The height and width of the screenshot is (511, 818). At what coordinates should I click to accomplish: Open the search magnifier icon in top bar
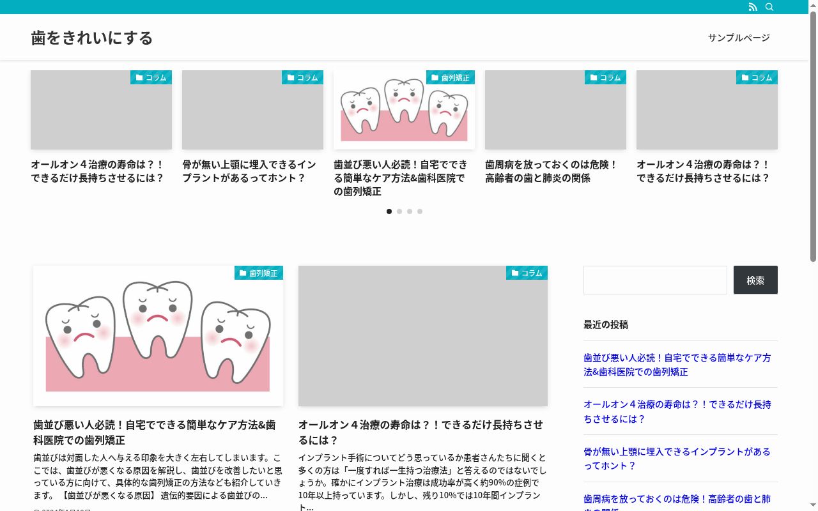tap(769, 7)
